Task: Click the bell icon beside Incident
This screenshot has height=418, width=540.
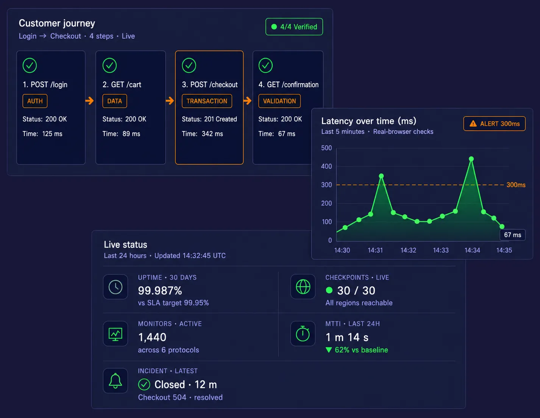Action: 115,381
